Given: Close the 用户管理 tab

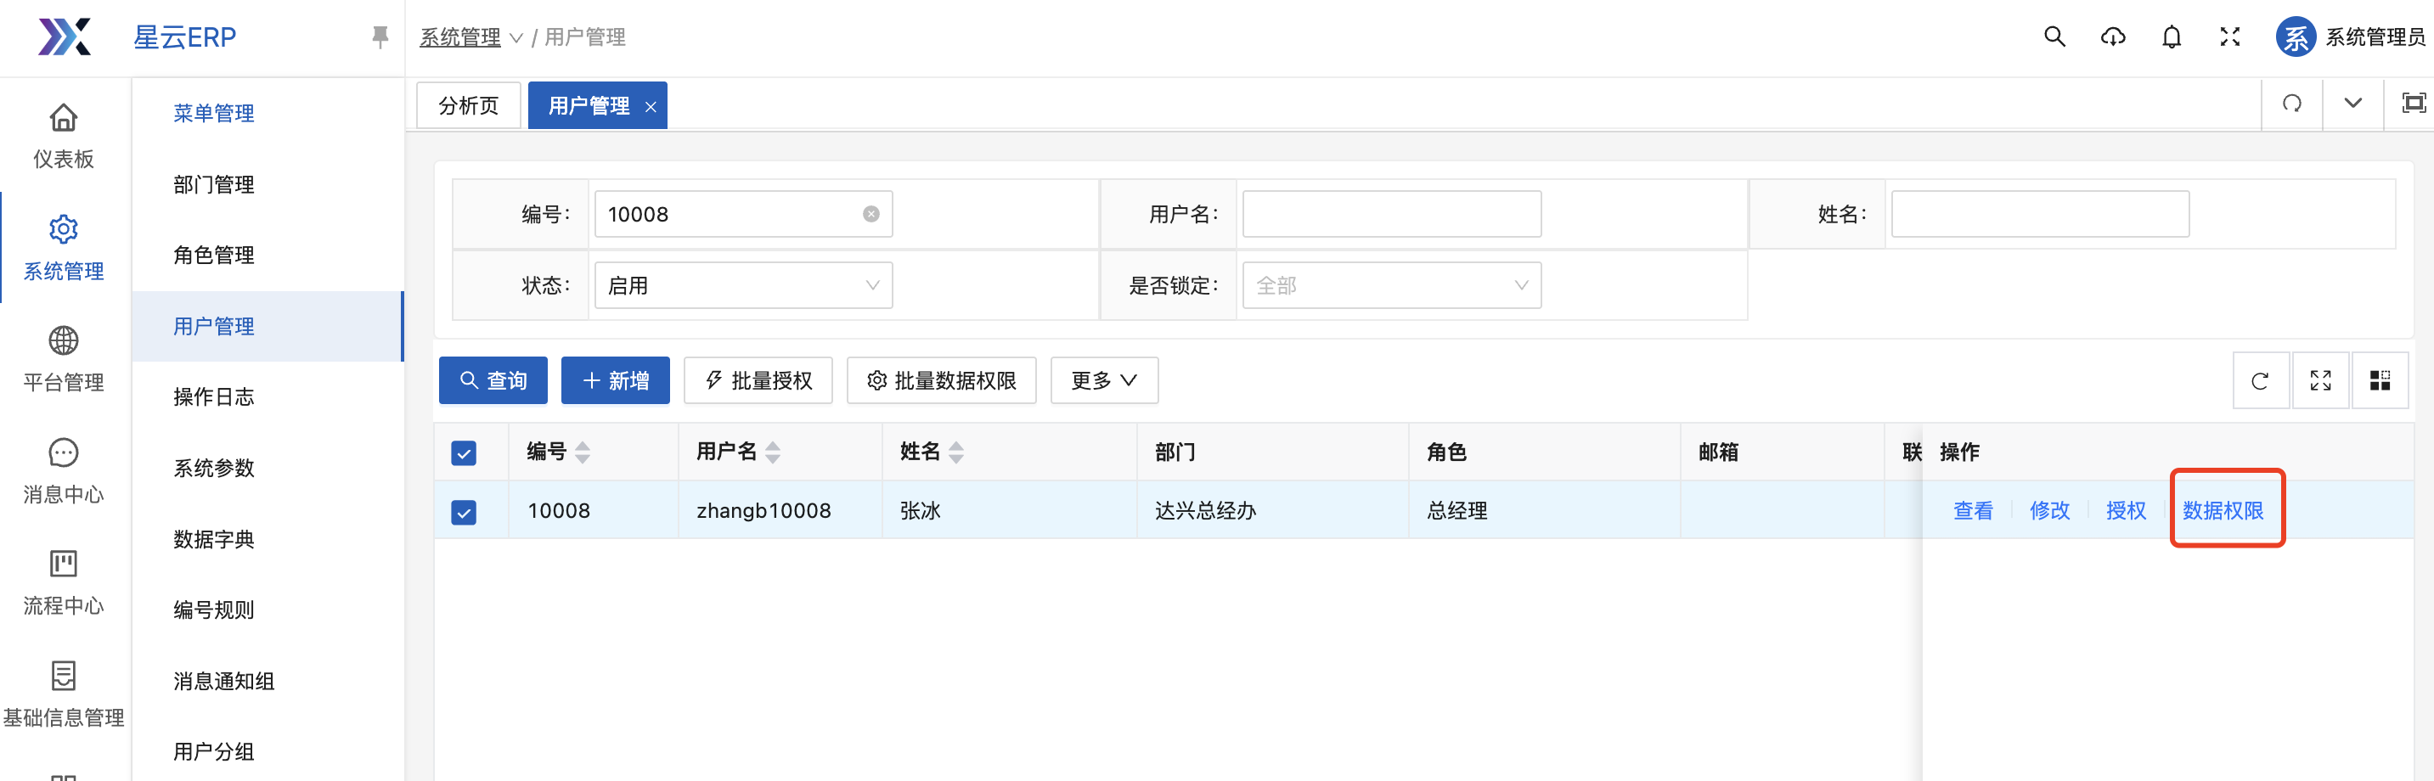Looking at the screenshot, I should 650,107.
